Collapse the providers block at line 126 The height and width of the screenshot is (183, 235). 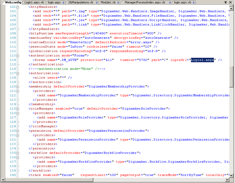(18, 113)
